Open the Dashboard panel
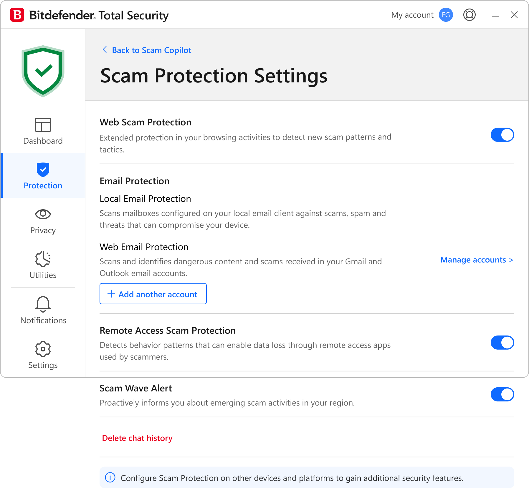Image resolution: width=529 pixels, height=488 pixels. 43,131
